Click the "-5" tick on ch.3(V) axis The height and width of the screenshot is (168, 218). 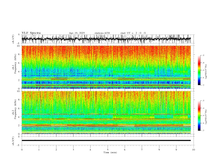pos(18,145)
